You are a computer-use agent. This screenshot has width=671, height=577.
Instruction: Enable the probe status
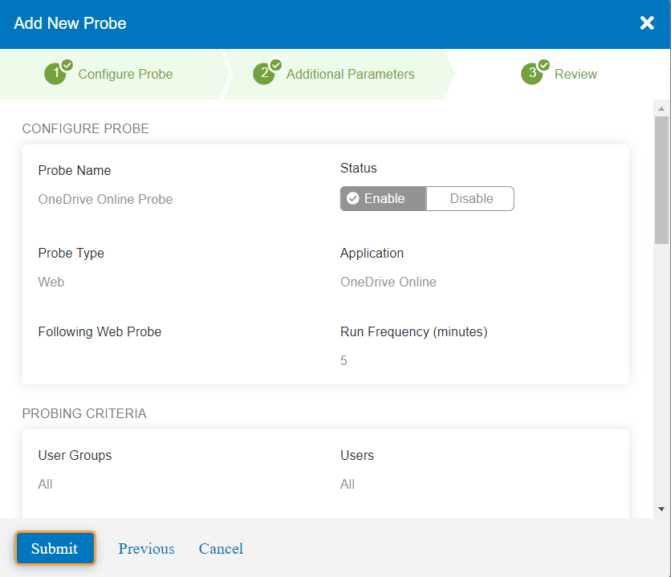383,198
